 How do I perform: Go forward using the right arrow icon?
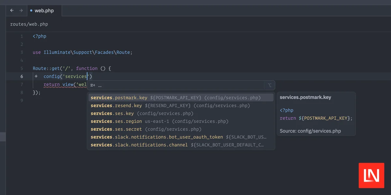(21, 10)
